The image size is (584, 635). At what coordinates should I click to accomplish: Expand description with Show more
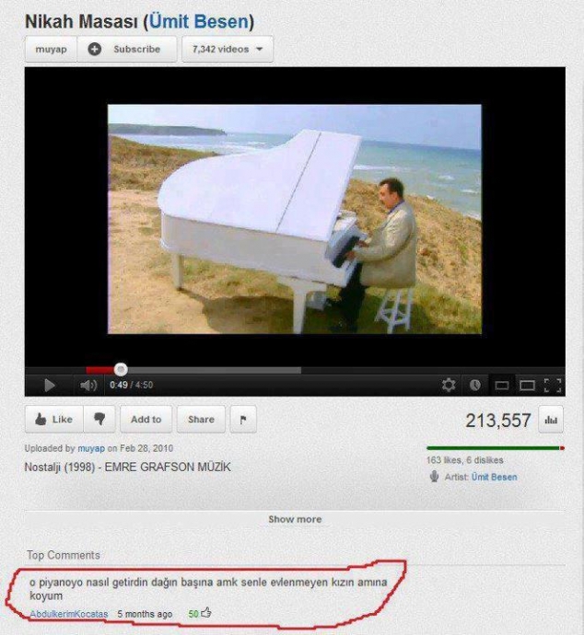tap(295, 519)
